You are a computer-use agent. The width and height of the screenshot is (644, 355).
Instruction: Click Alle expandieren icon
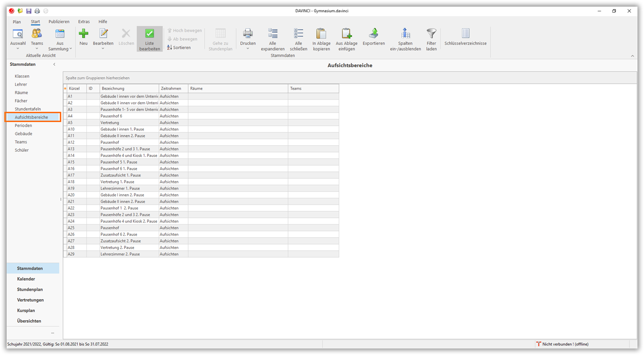273,34
